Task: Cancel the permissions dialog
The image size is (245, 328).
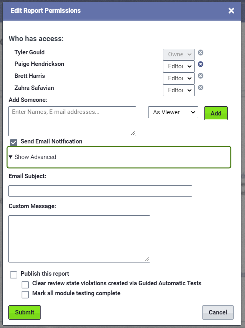Action: [218, 312]
